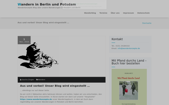Click the author person icon beside Sascha Zingler

coord(21,80)
